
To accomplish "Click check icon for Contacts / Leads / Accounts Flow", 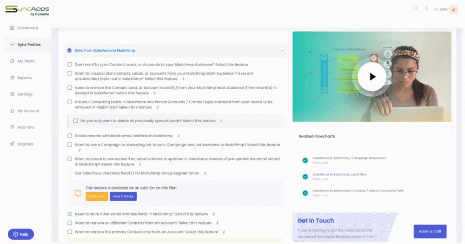I will (305, 193).
